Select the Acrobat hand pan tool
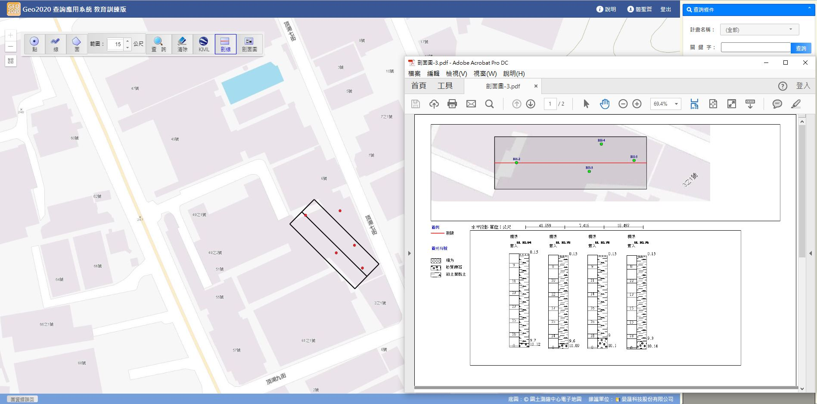 coord(605,104)
